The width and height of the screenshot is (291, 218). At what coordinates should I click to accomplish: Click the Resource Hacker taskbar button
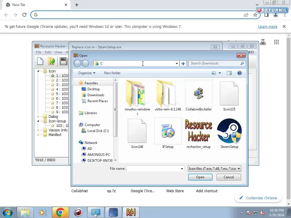pyautogui.click(x=131, y=212)
